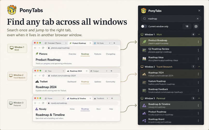Click the Planora leaf logo
The image size is (209, 130).
coord(37,54)
